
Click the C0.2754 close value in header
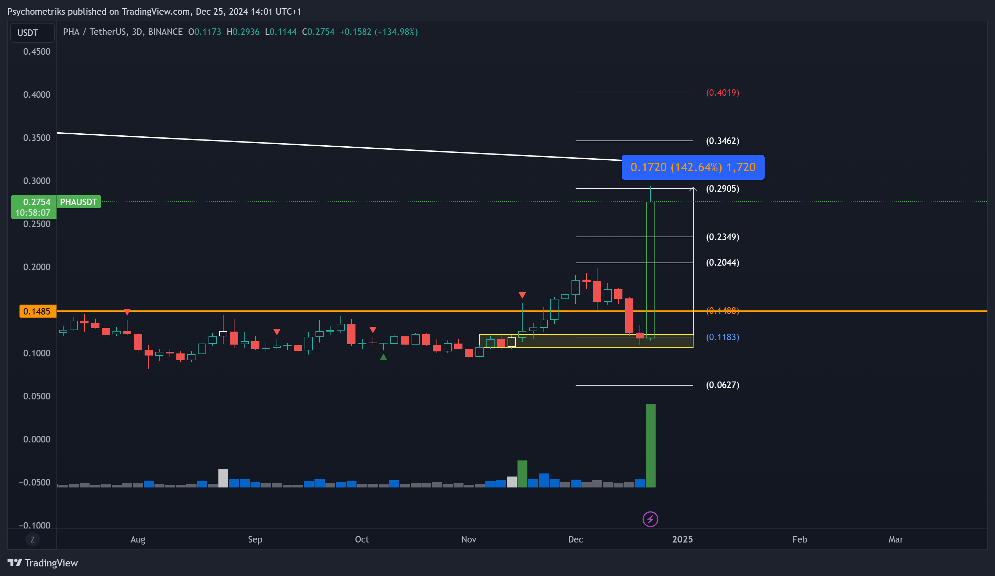(x=318, y=31)
